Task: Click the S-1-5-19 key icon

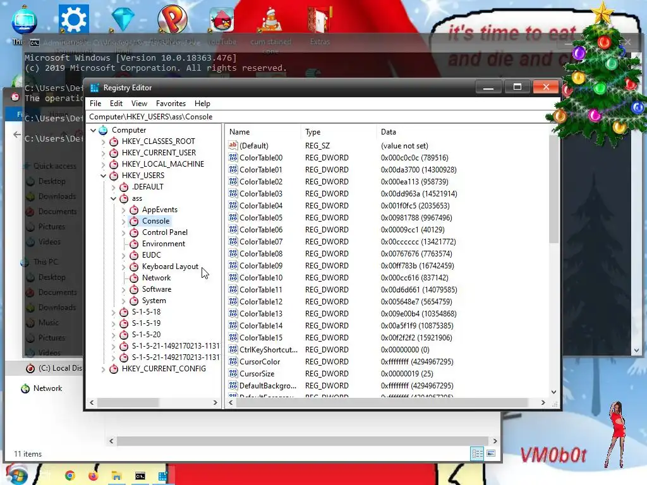Action: [124, 323]
